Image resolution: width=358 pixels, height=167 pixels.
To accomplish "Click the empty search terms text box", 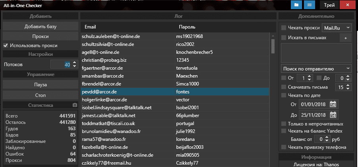I will click(316, 53).
